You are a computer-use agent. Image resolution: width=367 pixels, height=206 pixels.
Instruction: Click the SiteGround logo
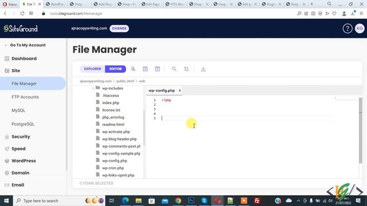[x=21, y=29]
